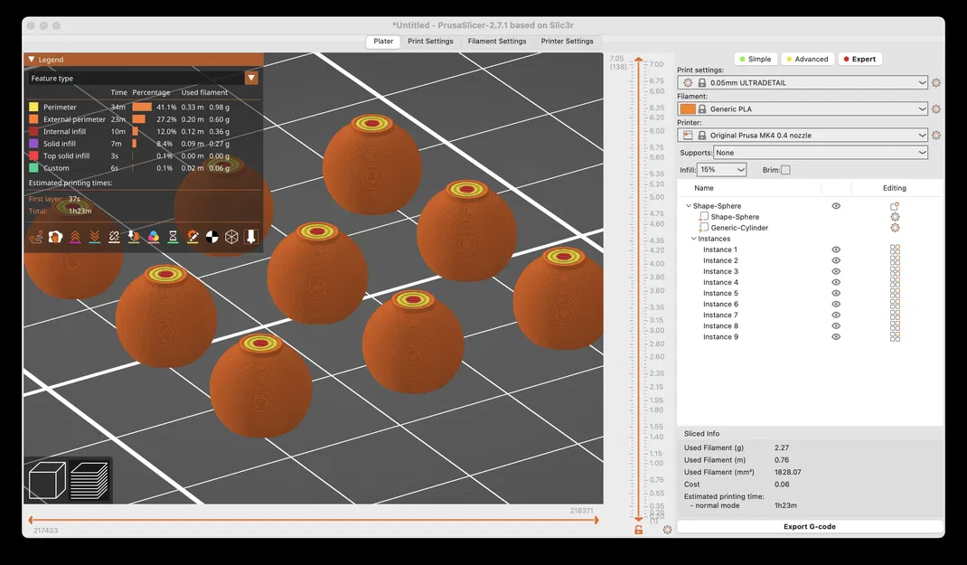Open the Filament Settings tab

pos(496,41)
